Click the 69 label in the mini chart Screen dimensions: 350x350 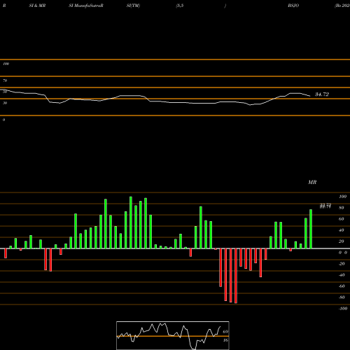pos(225,332)
